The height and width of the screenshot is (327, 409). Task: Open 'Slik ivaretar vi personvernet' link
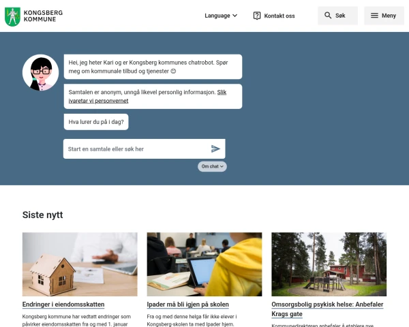tap(147, 97)
